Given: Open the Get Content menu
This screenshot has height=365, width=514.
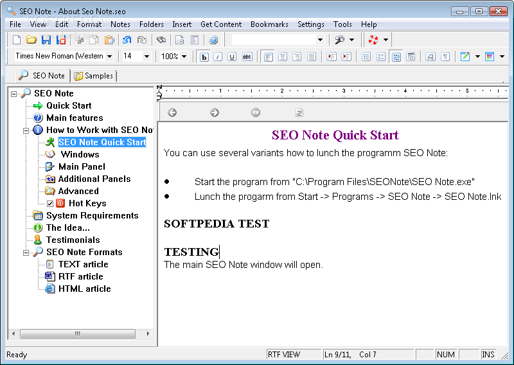Looking at the screenshot, I should point(221,24).
